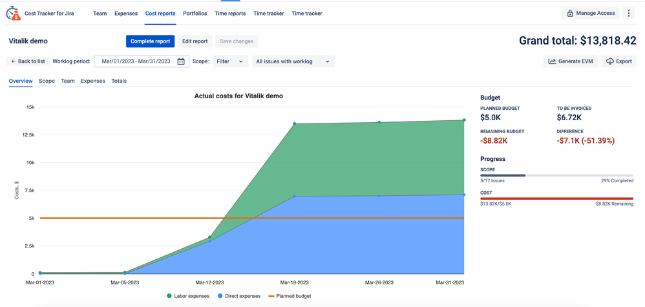Click the labor data point at Mar-31-2023
The width and height of the screenshot is (645, 307).
point(464,120)
